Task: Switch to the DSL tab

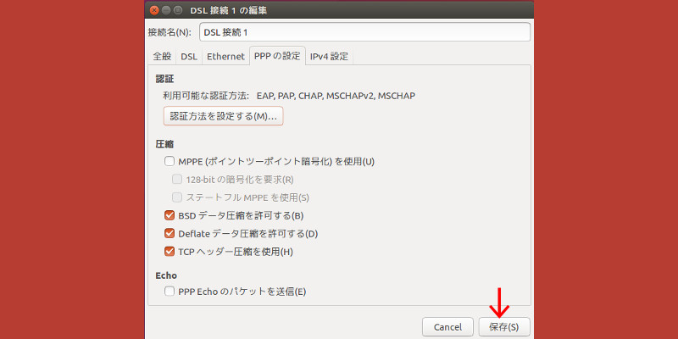Action: (x=189, y=57)
